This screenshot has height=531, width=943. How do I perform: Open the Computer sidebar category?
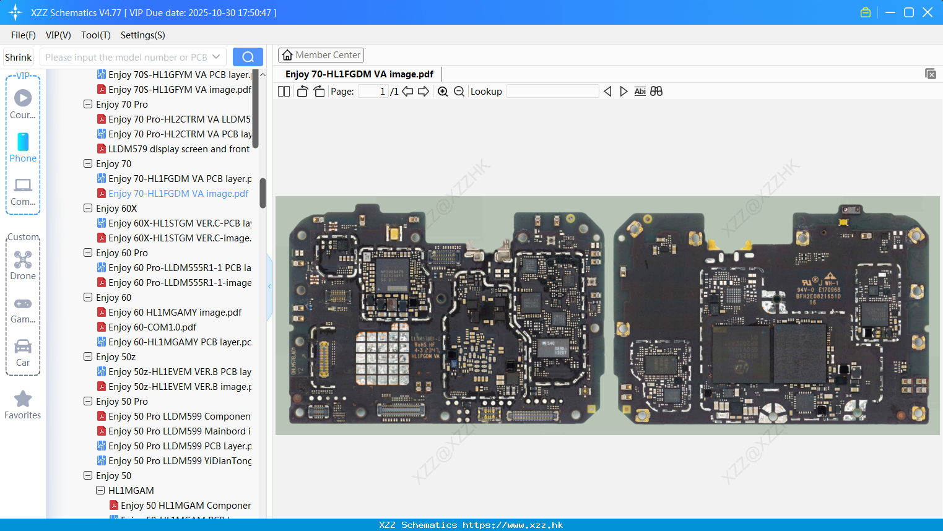23,191
